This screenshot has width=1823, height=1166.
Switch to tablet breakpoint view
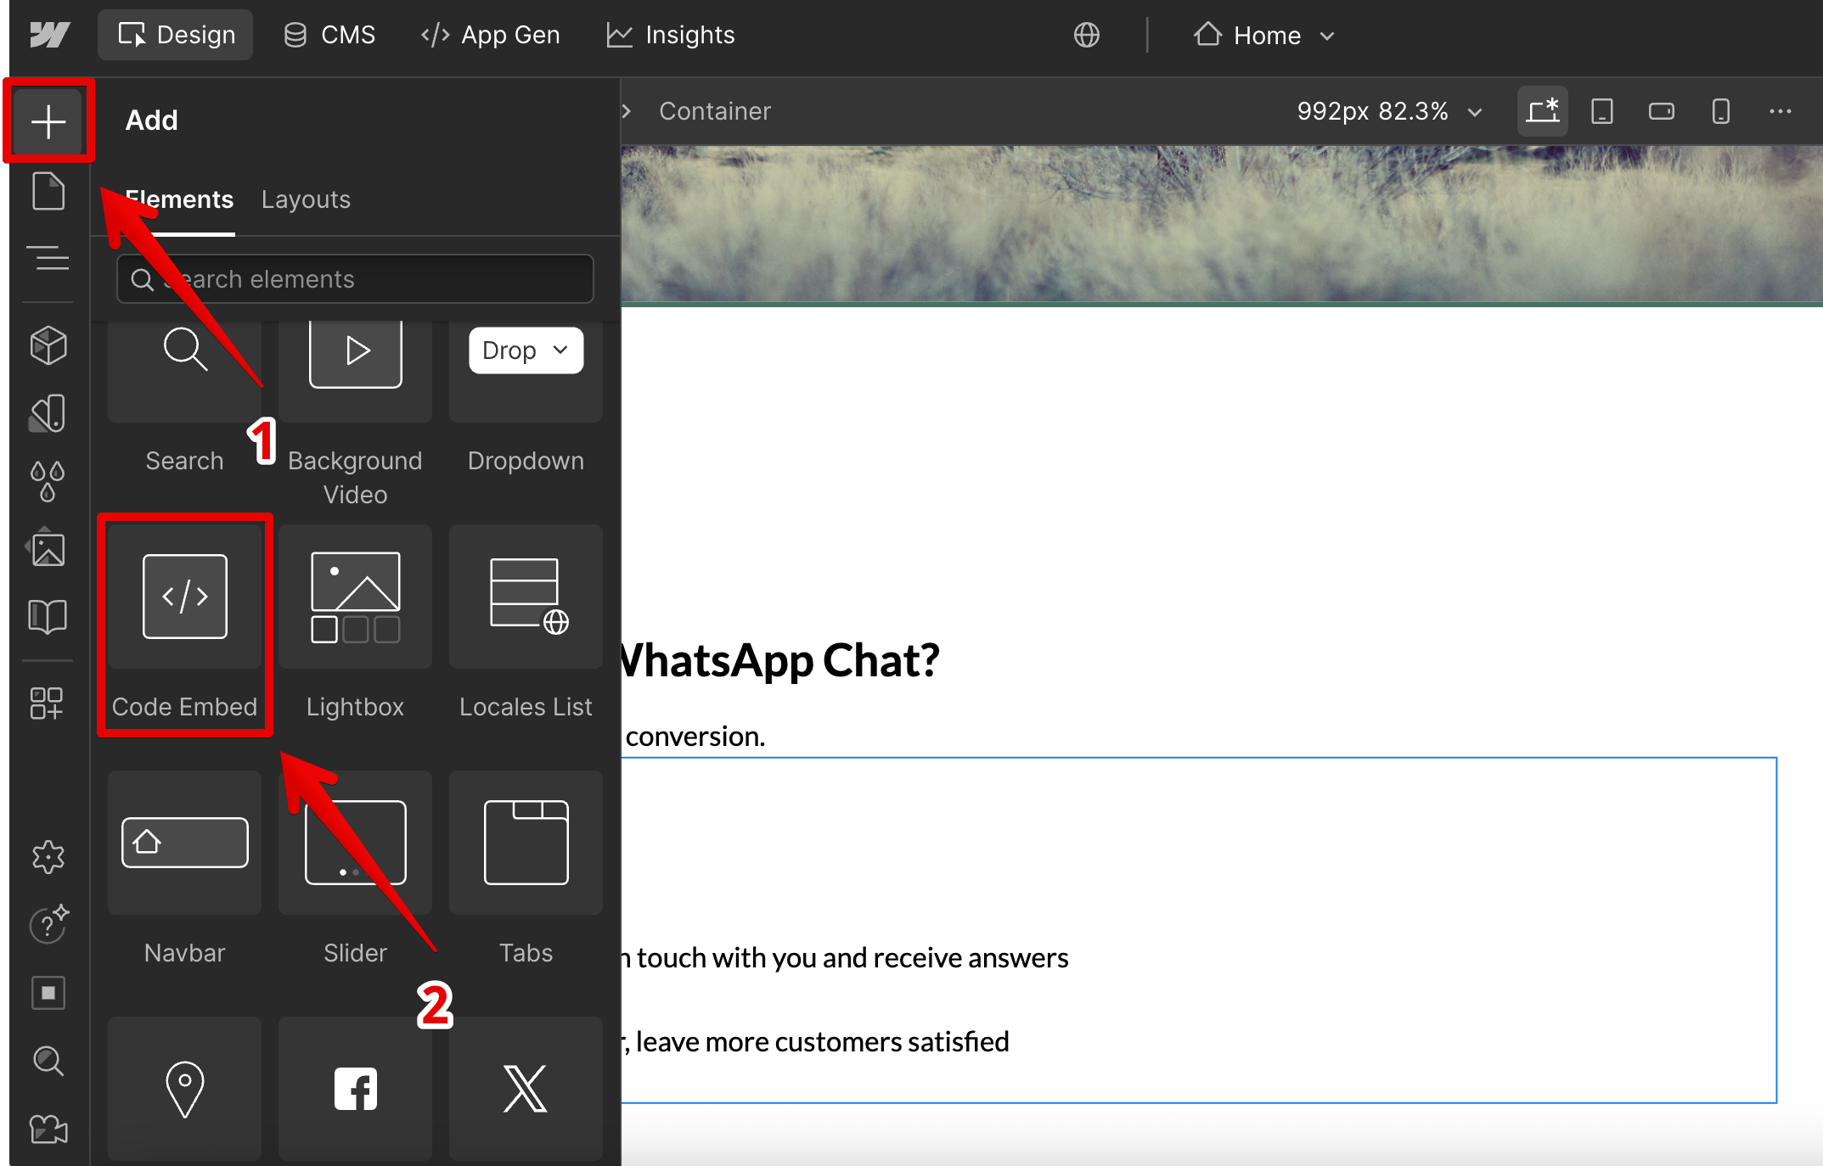(1601, 111)
